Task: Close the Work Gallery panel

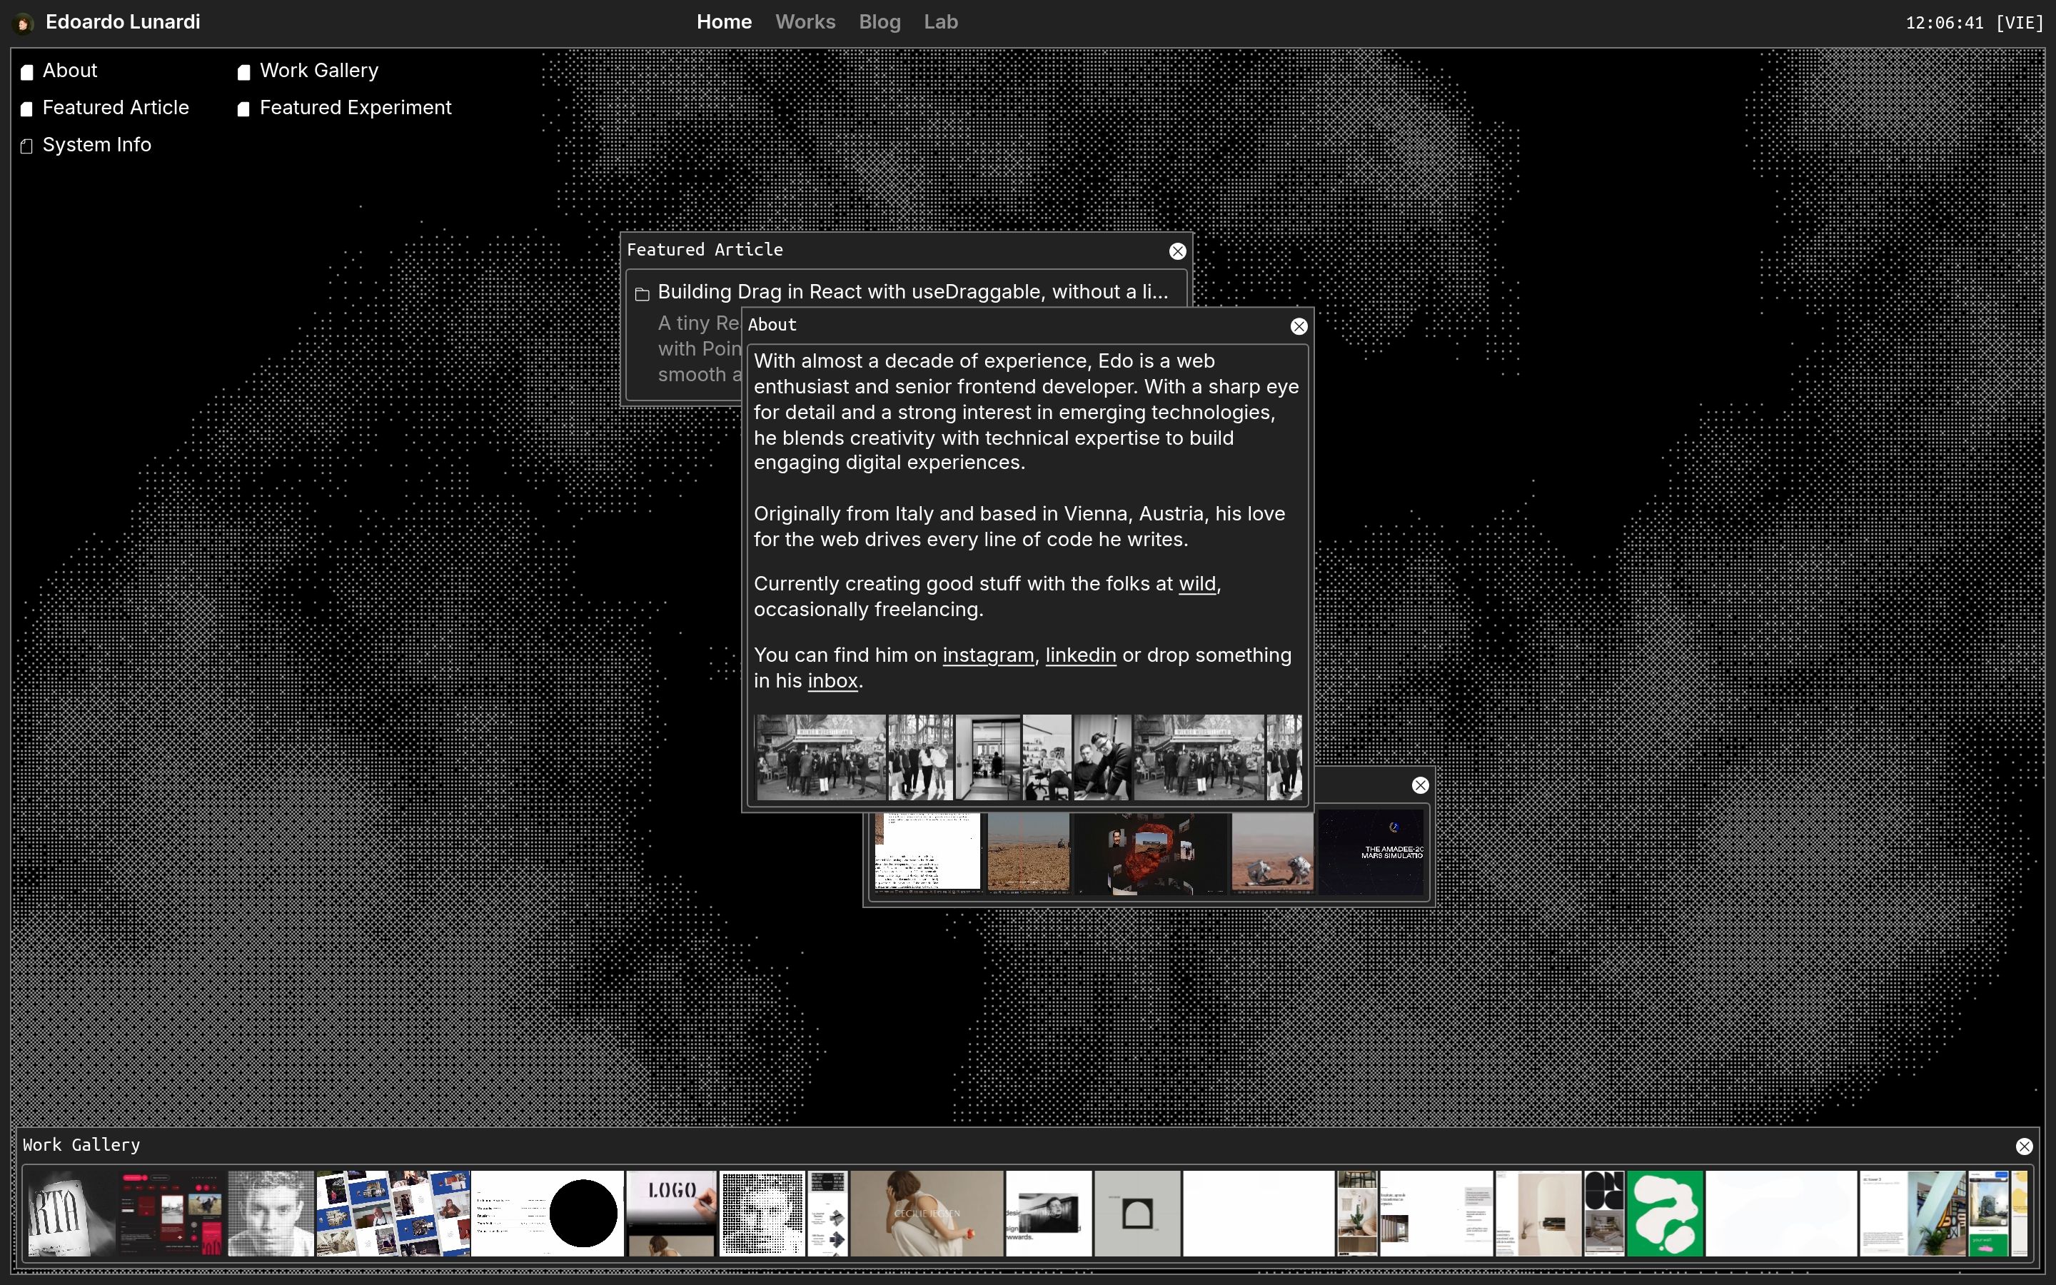Action: [x=2024, y=1147]
